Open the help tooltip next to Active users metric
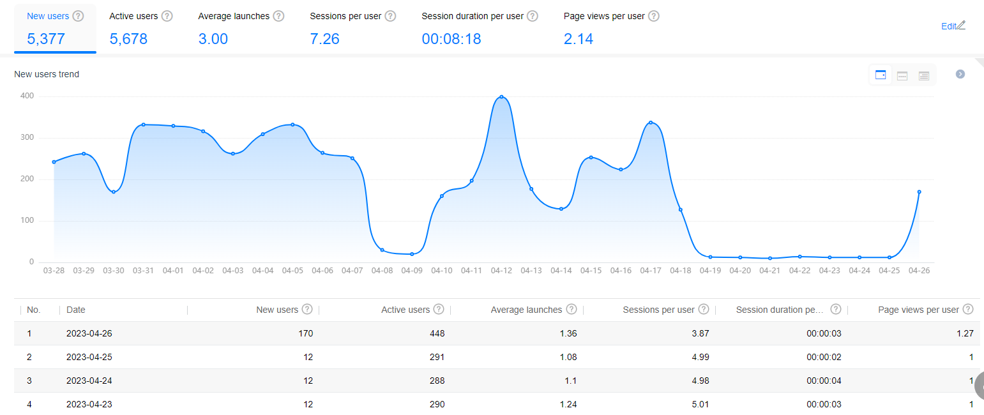Screen dimensions: 984x415 [167, 16]
